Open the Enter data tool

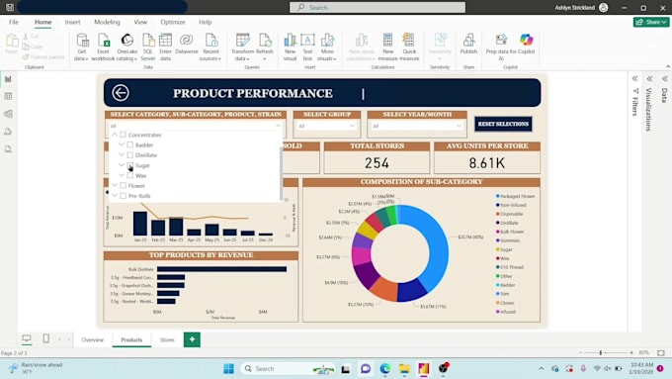point(165,47)
